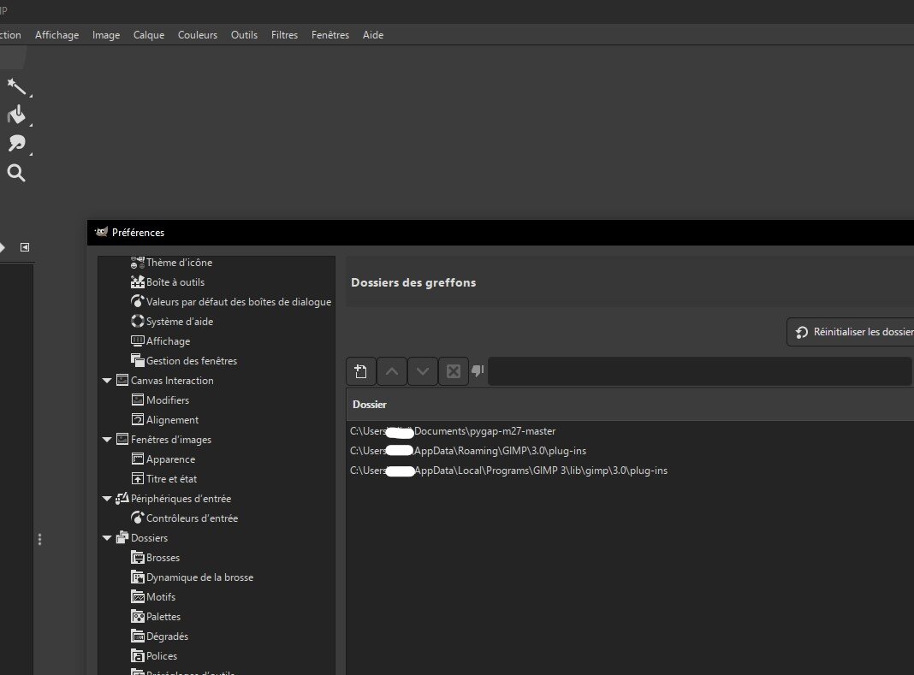Screen dimensions: 914x675
Task: Select the AppData\Local\Programs\GIMP 3 path row
Action: [x=630, y=471]
